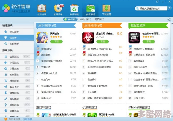Click the search magnifier icon
The height and width of the screenshot is (121, 173).
[x=169, y=8]
